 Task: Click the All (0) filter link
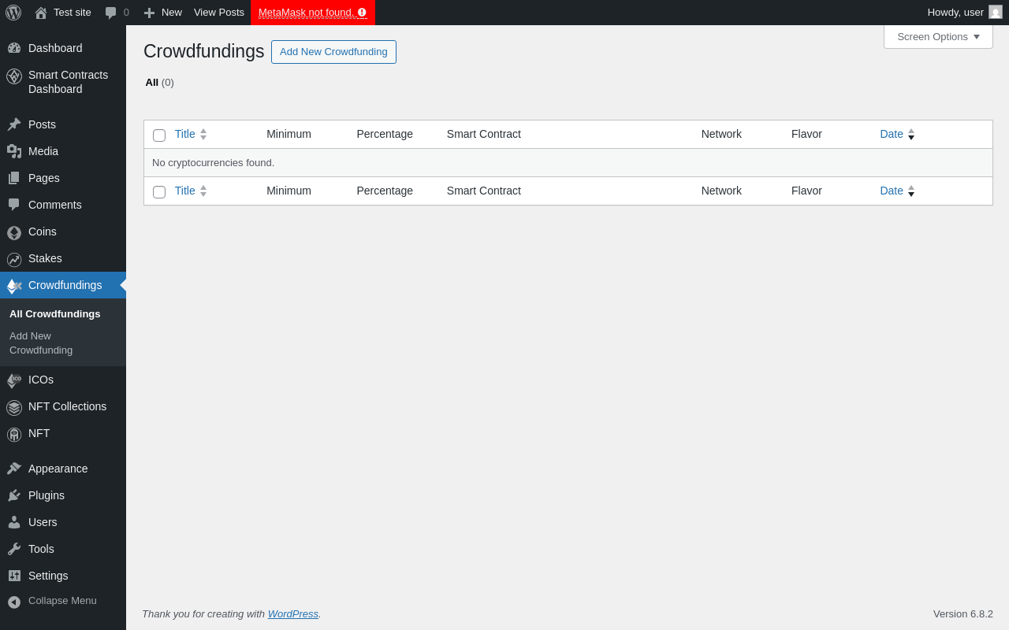[160, 82]
